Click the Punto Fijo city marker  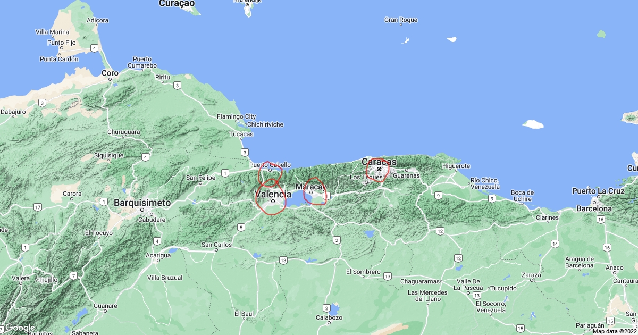tap(61, 48)
